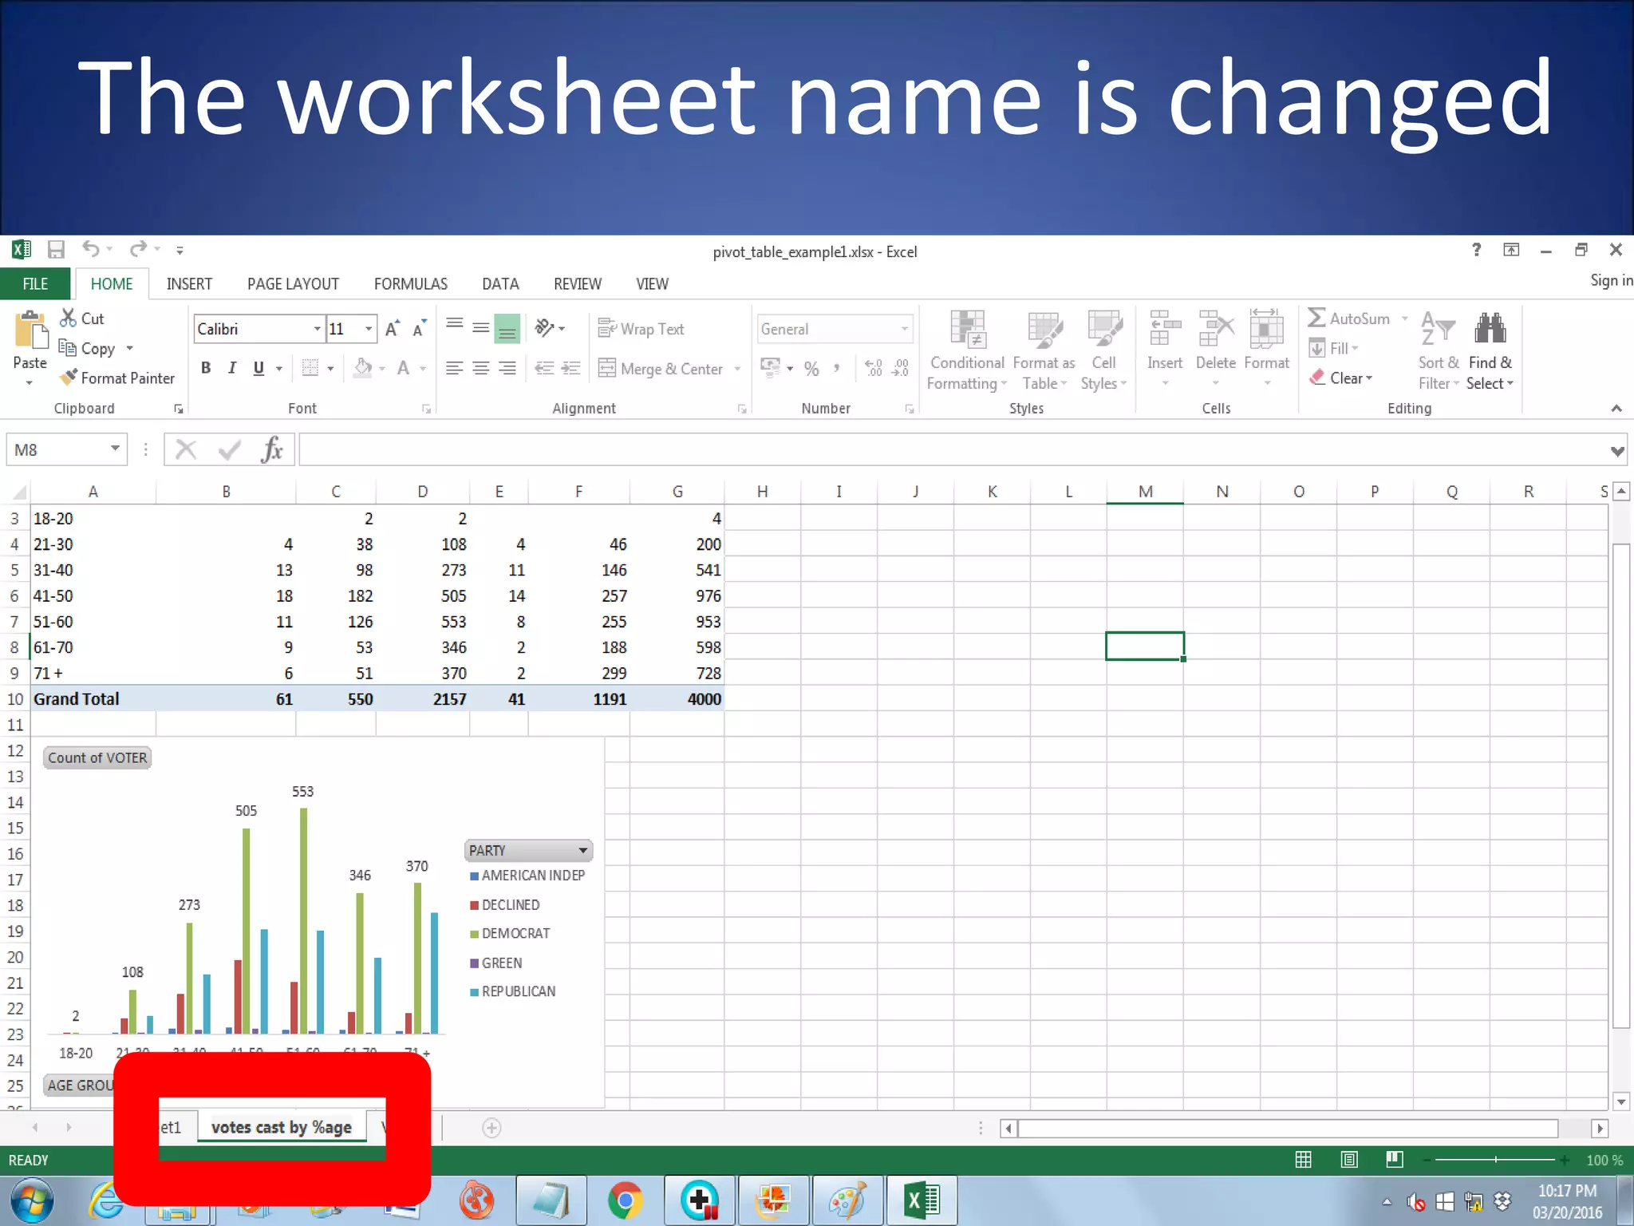Click the Orientation text angle icon
Viewport: 1634px width, 1226px height.
point(544,328)
